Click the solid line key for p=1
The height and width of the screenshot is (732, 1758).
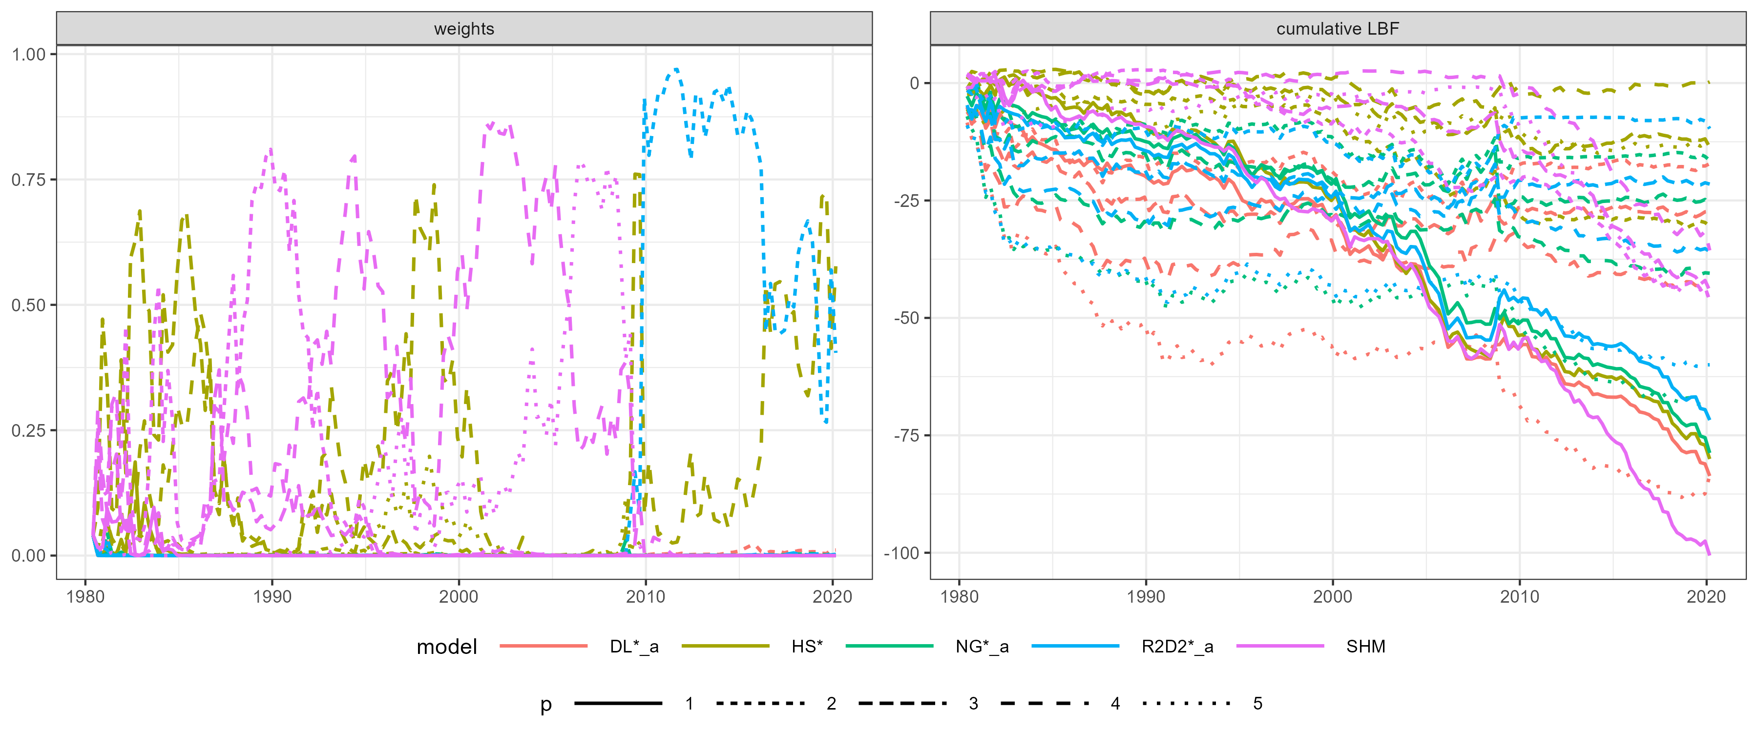tap(618, 703)
